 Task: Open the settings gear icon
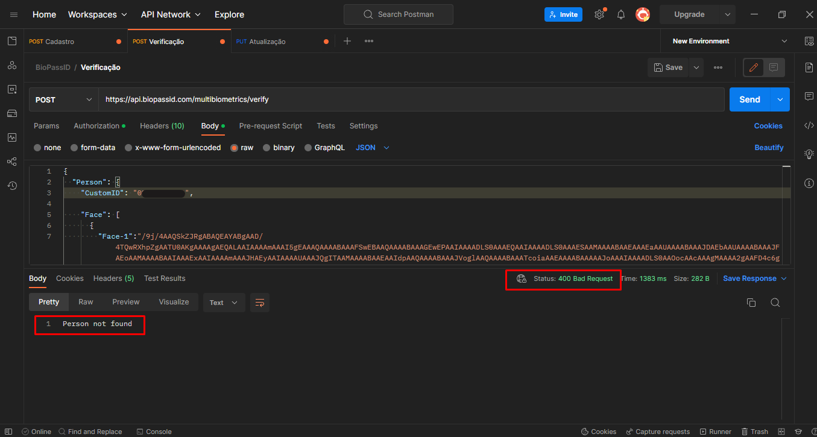click(x=599, y=14)
